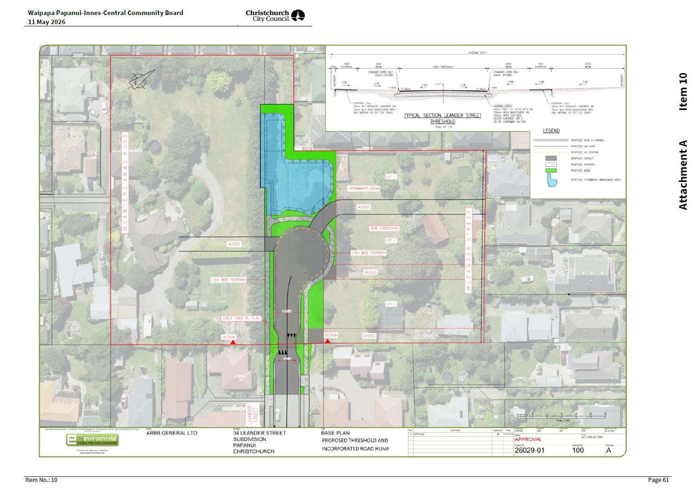Click the STORMWATER BASIN label

click(x=364, y=188)
